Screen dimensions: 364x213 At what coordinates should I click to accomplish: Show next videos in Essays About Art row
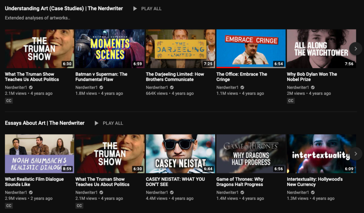pyautogui.click(x=355, y=154)
